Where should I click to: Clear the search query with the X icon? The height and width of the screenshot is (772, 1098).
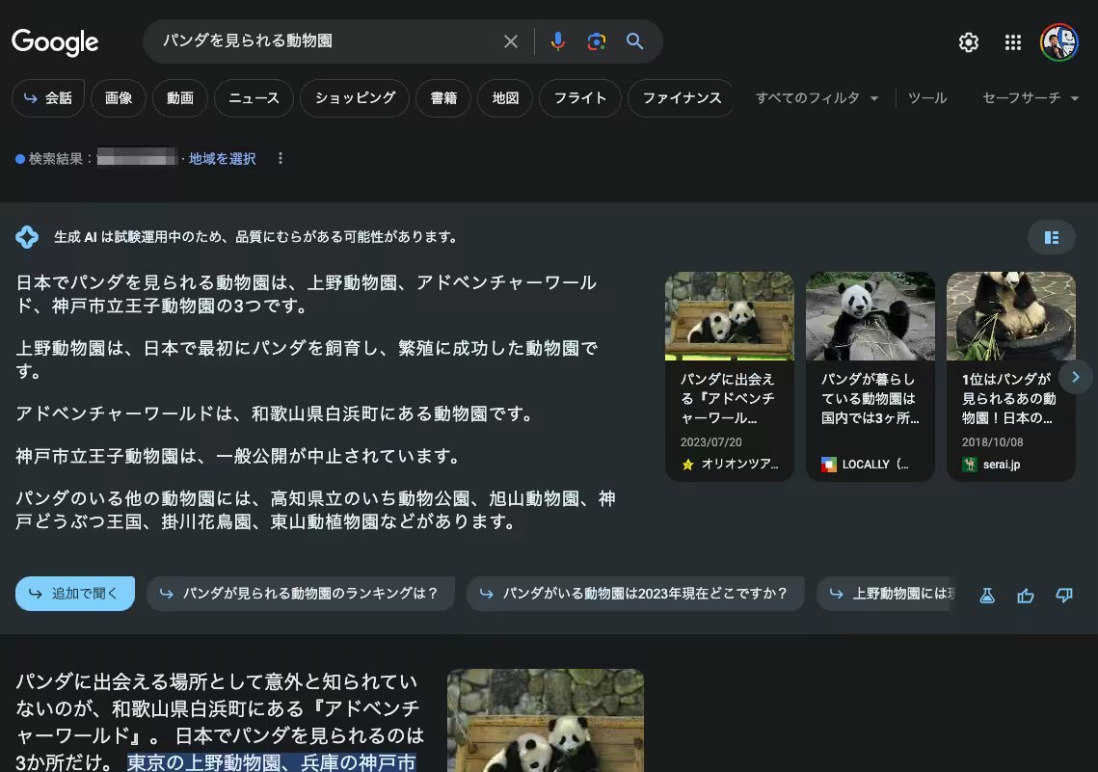511,41
